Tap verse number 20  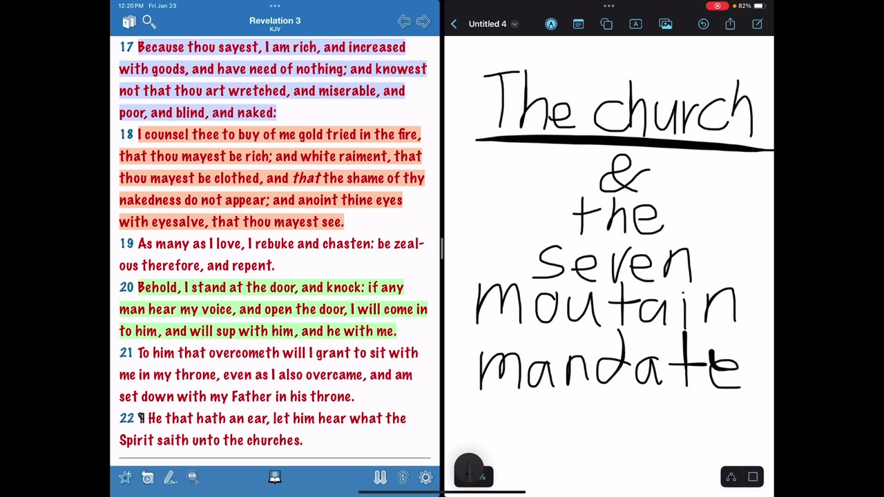pyautogui.click(x=126, y=287)
